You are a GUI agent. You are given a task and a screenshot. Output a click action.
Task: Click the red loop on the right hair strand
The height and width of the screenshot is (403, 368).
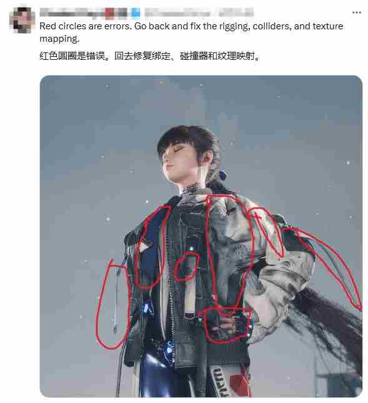324,267
